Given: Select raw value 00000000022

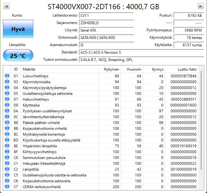Looking at the screenshot, I should 183,164.
